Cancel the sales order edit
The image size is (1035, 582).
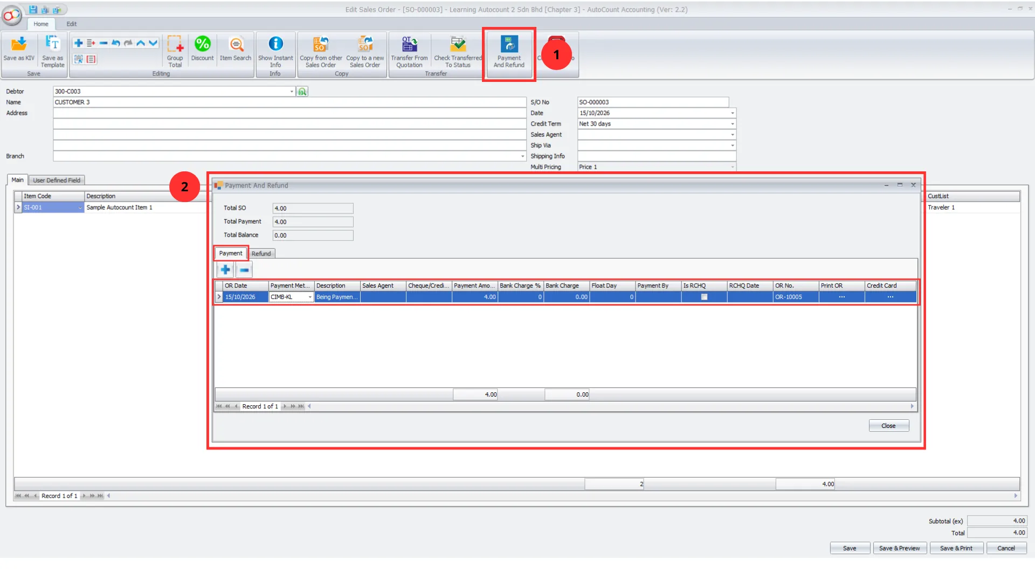1006,548
